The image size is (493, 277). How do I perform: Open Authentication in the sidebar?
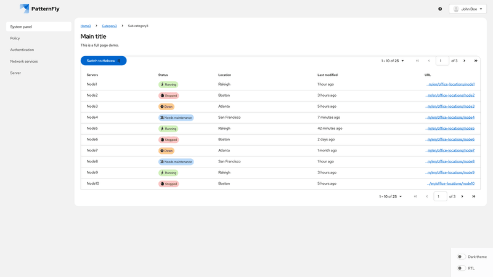(39, 50)
